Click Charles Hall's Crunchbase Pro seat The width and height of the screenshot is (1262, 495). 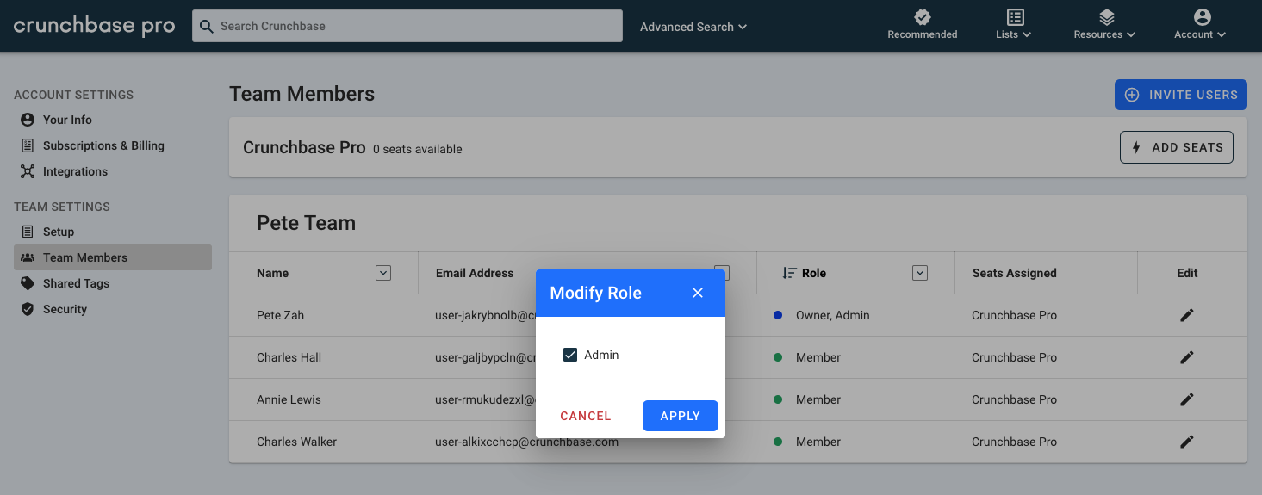pyautogui.click(x=1015, y=357)
